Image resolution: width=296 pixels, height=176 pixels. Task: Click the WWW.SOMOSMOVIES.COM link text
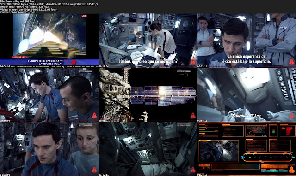point(18,12)
